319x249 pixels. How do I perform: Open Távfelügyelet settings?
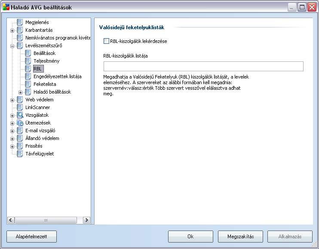[x=40, y=154]
